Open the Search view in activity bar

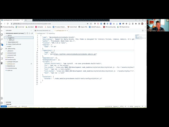(2, 39)
